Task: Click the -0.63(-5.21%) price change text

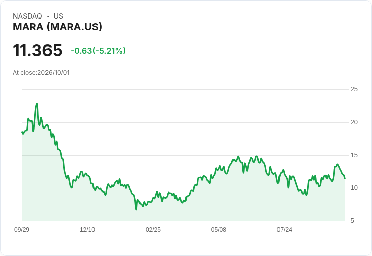Action: click(98, 51)
